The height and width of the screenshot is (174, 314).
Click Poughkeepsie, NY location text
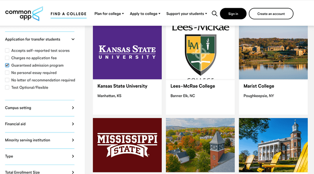pos(259,96)
